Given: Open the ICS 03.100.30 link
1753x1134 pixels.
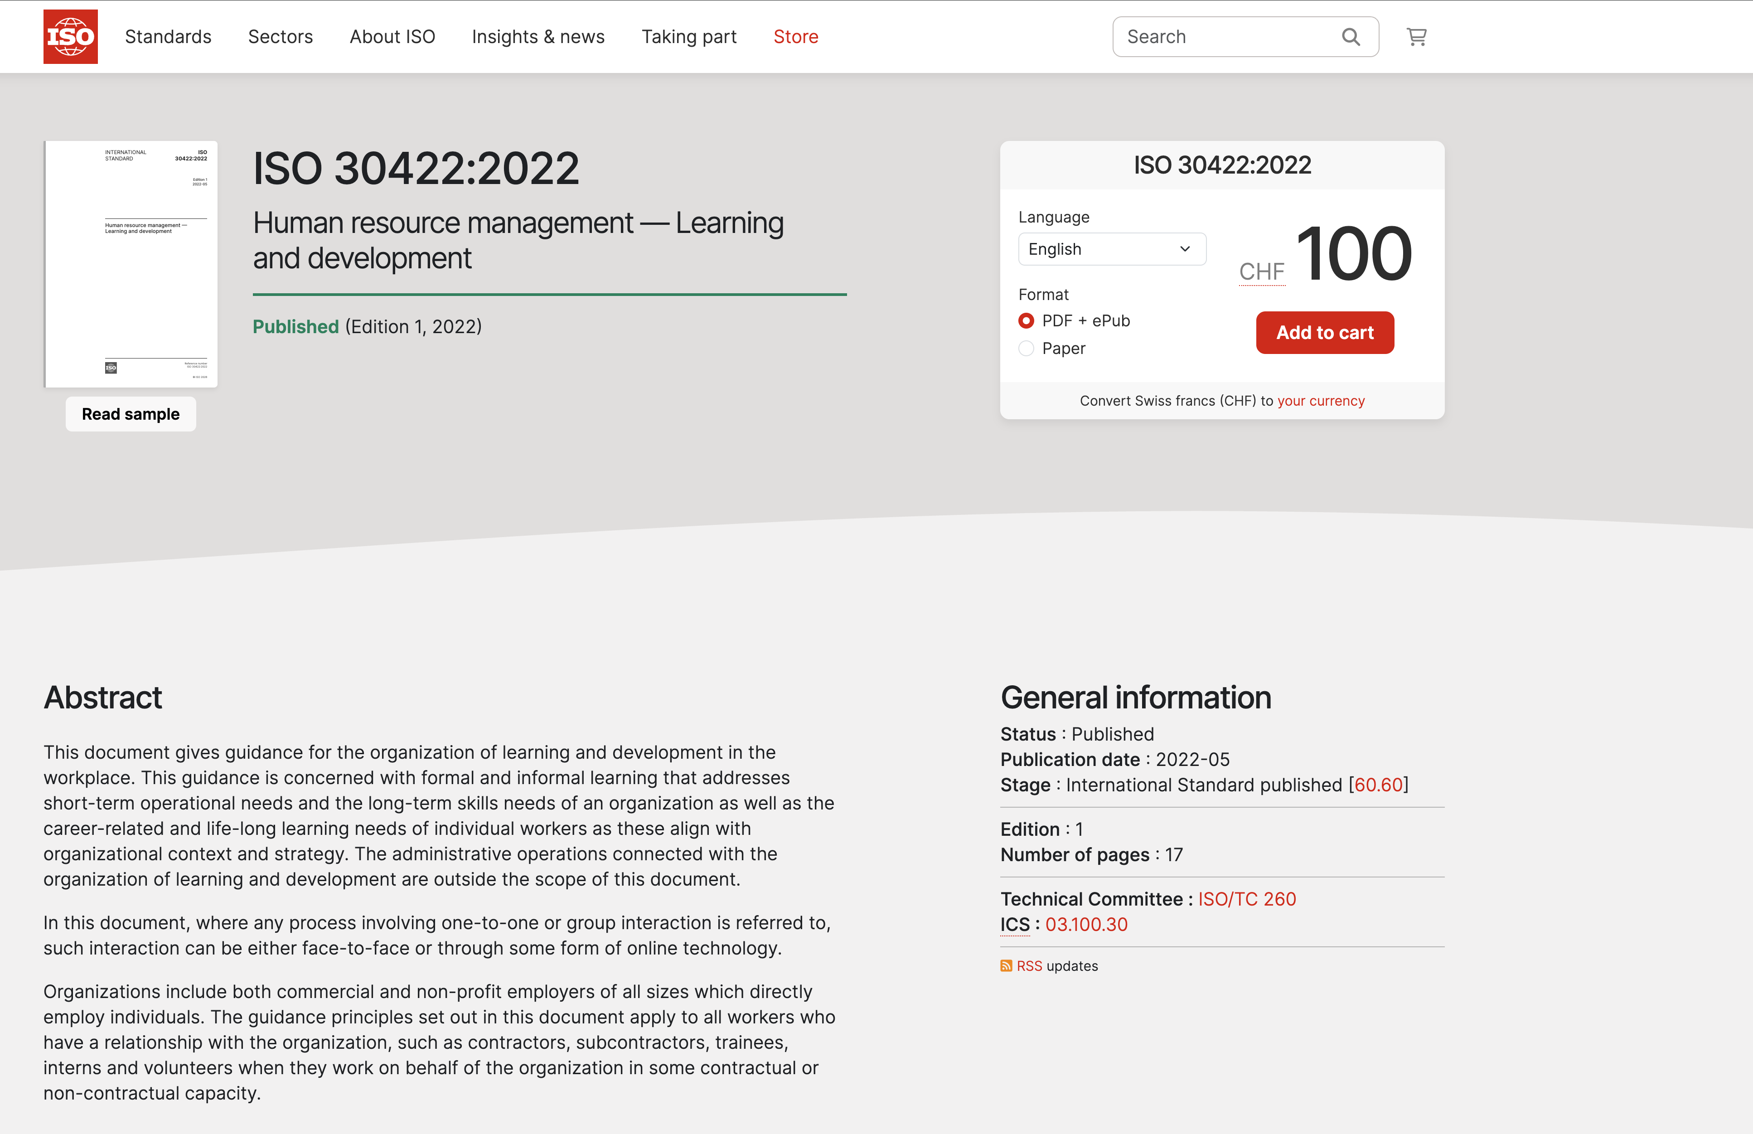Looking at the screenshot, I should [1087, 924].
